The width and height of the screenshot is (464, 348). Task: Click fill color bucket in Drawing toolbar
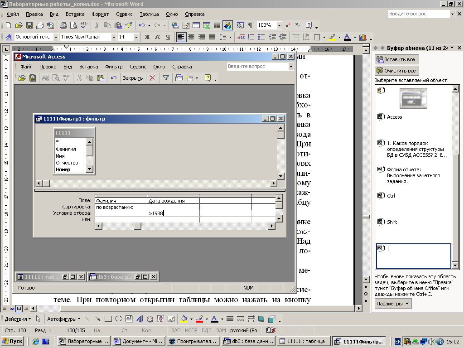click(x=184, y=319)
